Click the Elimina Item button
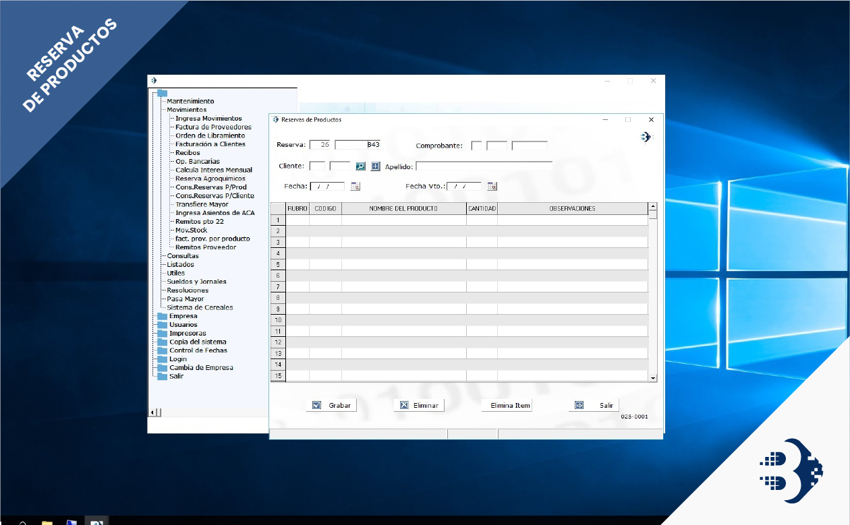Screen dimensions: 850x525 [507, 406]
